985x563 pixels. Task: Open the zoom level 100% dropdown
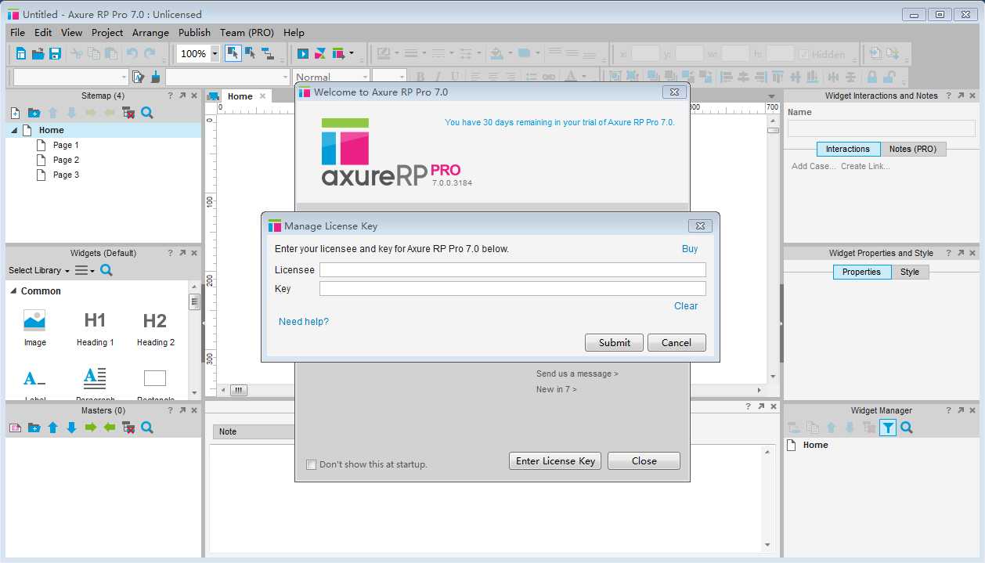(x=215, y=54)
